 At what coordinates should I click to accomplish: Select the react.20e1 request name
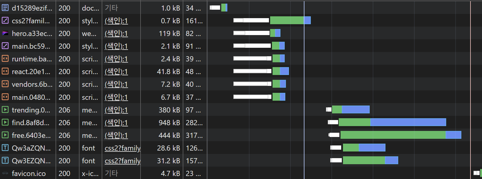point(31,72)
